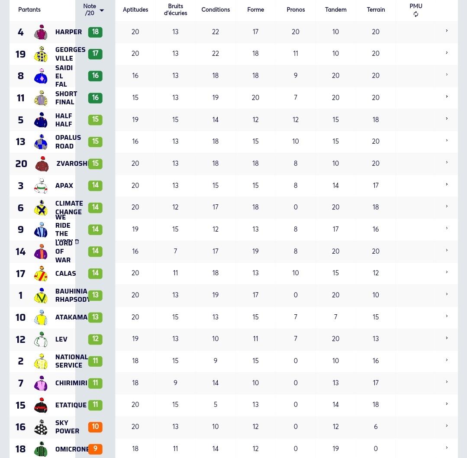Click Harper's maroon jockey silk icon

(41, 32)
